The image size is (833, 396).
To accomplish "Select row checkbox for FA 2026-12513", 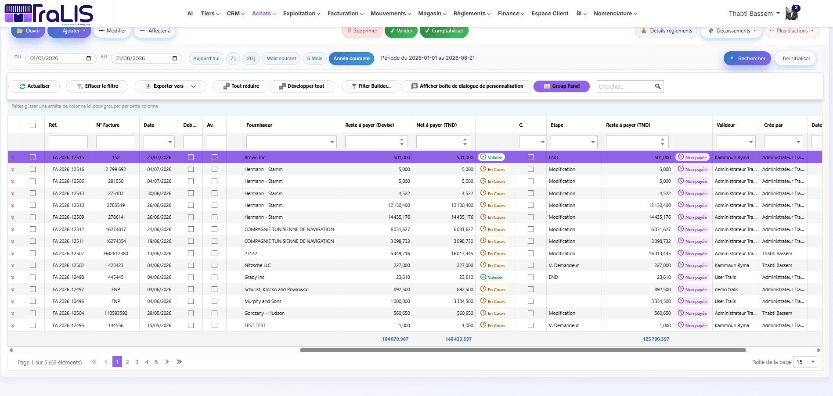I will tap(32, 193).
